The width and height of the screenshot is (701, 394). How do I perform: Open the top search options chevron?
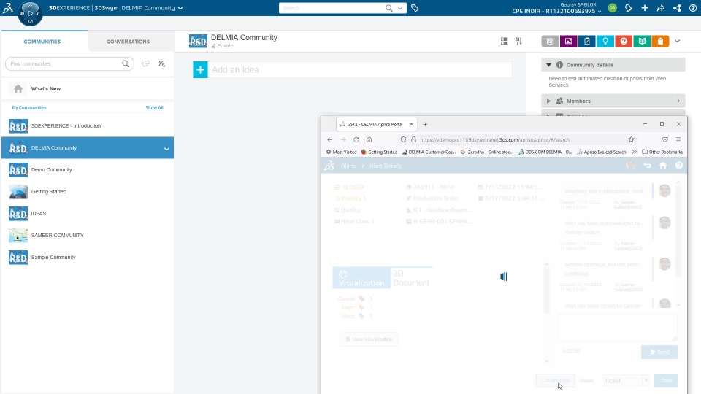(400, 8)
